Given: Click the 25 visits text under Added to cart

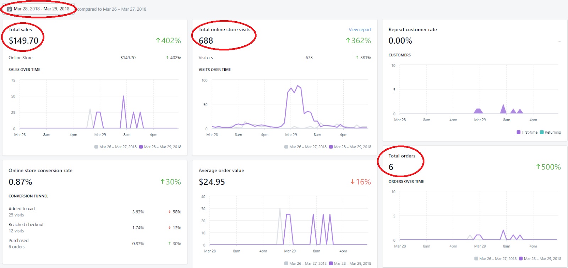Looking at the screenshot, I should tap(16, 215).
